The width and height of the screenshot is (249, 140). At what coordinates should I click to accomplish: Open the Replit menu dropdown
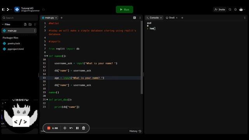(x=9, y=9)
